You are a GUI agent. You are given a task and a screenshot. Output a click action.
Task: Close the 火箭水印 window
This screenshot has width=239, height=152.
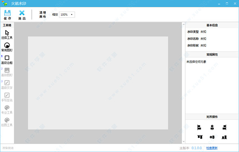point(235,3)
